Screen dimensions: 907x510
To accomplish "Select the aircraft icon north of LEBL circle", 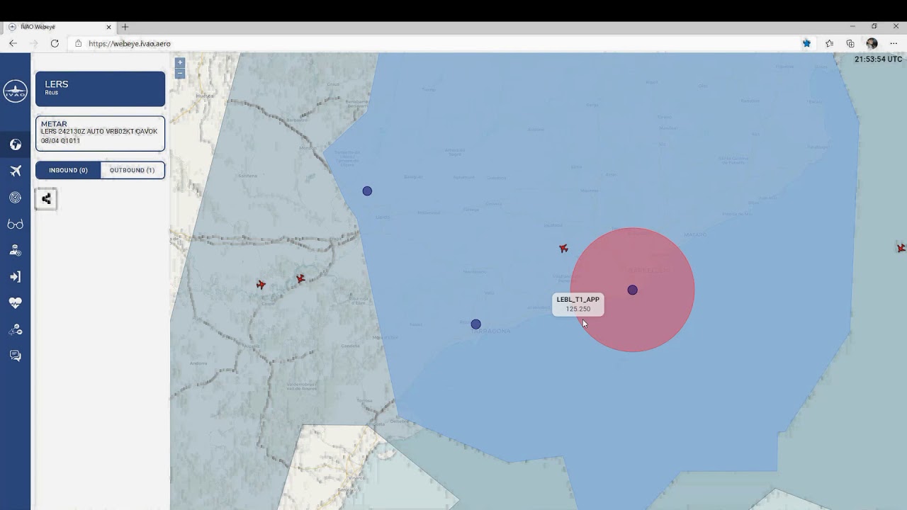I will tap(563, 248).
